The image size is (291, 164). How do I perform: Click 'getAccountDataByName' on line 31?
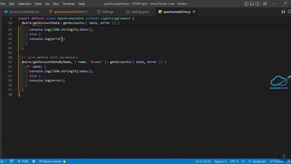pos(52,62)
